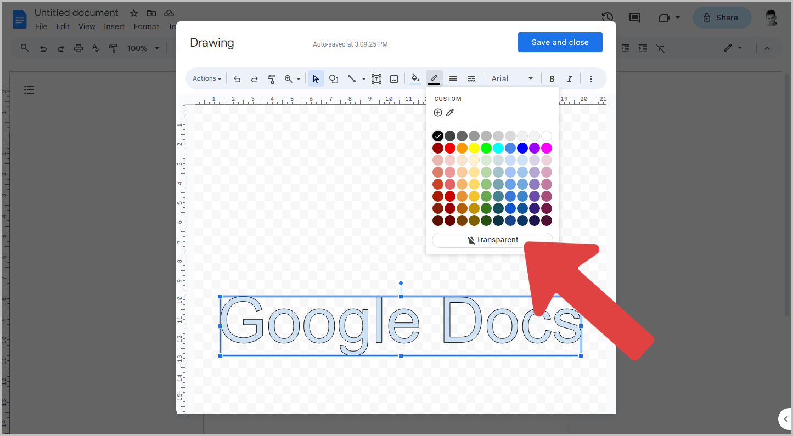Open version history clock icon
793x436 pixels.
coord(607,18)
